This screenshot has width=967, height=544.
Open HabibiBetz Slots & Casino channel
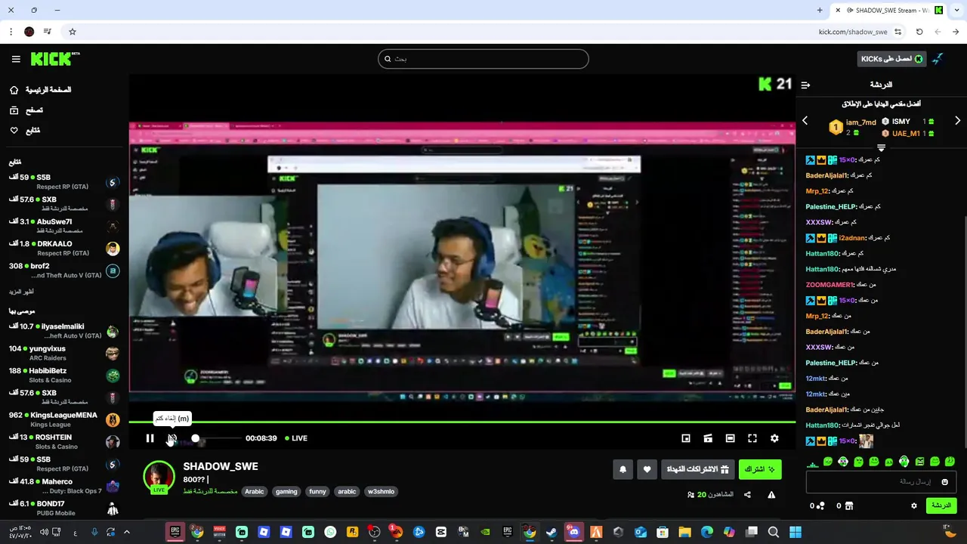(x=64, y=376)
